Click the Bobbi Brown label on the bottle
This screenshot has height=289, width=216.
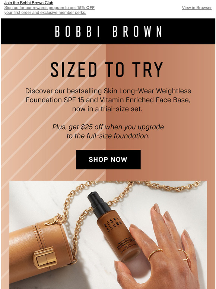click(113, 224)
